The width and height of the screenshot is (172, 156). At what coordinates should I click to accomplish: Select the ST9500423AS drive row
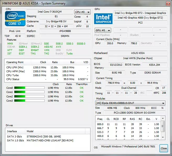tap(48, 137)
